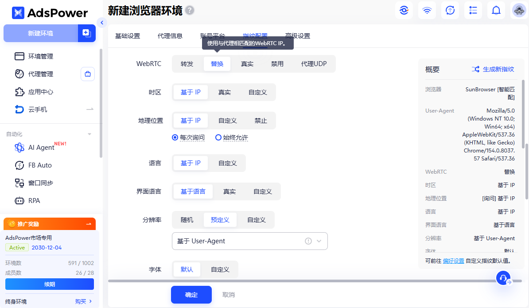Click the eye-shaped icon in top bar

tap(404, 11)
